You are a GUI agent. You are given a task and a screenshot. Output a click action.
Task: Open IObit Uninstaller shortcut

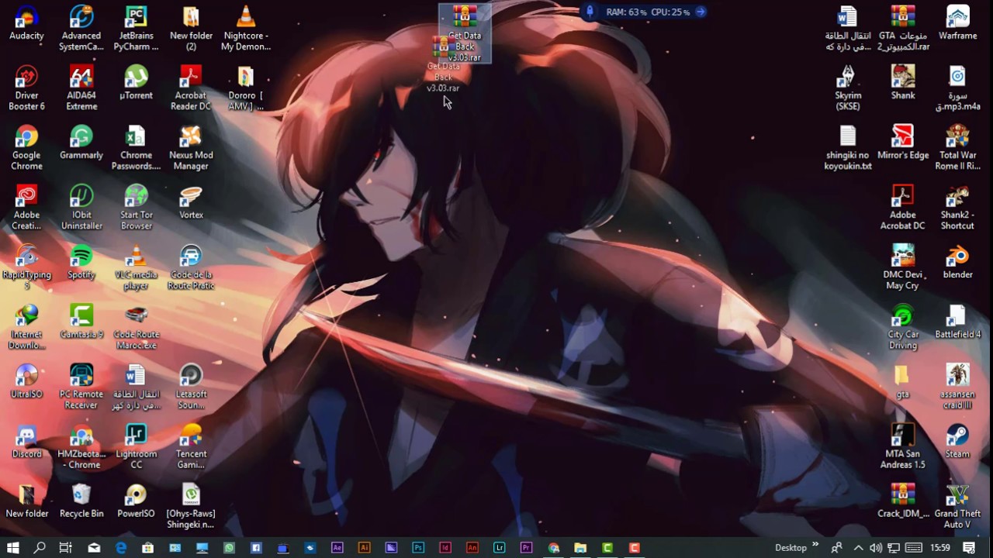[x=81, y=208]
